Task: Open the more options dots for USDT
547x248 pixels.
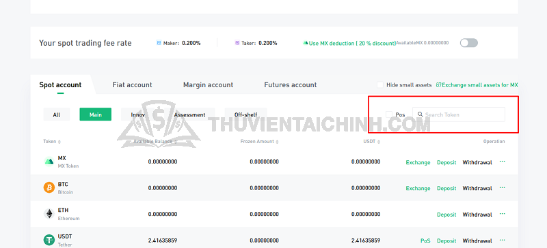Action: point(503,240)
